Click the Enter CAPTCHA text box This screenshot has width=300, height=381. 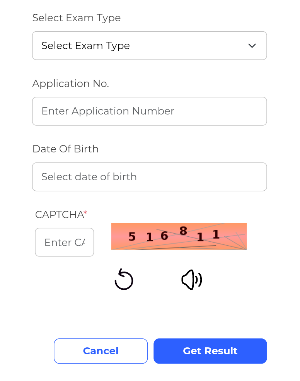(65, 242)
